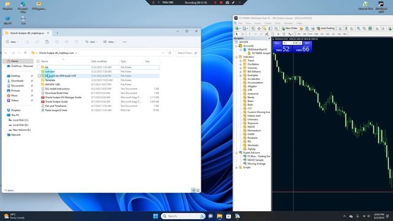The image size is (393, 221).
Task: Open the Help menu in MetaTrader
Action: 299,23
